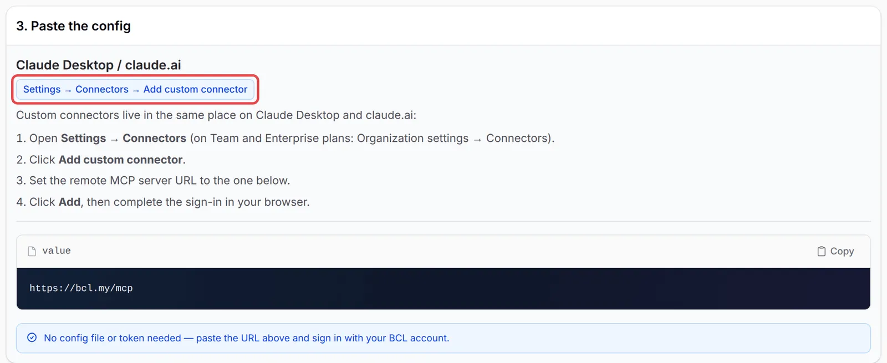Click the "Claude Desktop / claude.ai" heading
The width and height of the screenshot is (887, 363).
point(99,65)
